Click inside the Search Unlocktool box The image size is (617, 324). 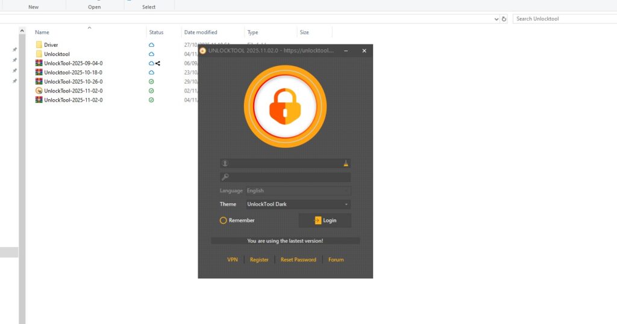(x=563, y=19)
